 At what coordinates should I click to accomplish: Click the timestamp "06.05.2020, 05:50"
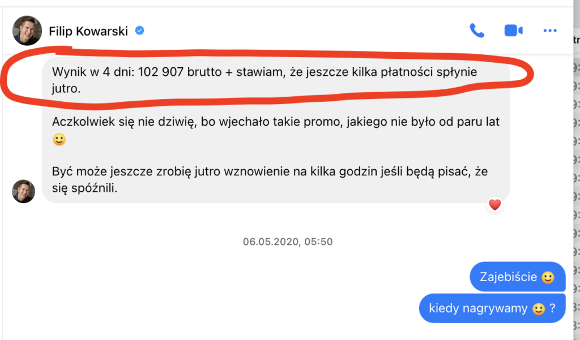click(288, 242)
